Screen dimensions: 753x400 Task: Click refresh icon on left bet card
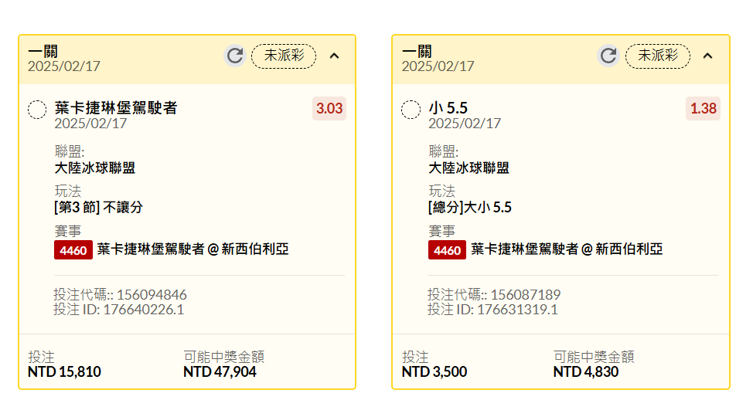pyautogui.click(x=235, y=56)
